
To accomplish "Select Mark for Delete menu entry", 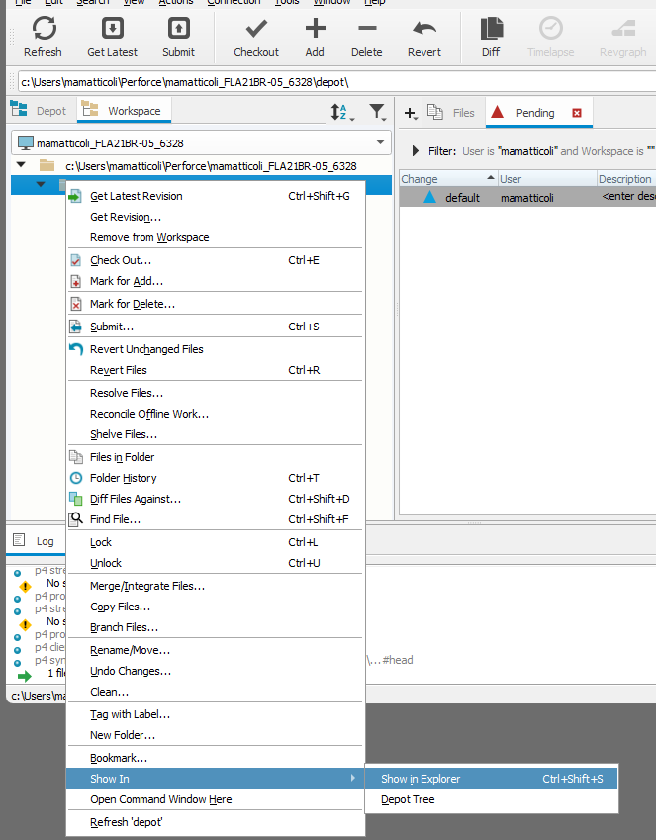I will pos(132,304).
